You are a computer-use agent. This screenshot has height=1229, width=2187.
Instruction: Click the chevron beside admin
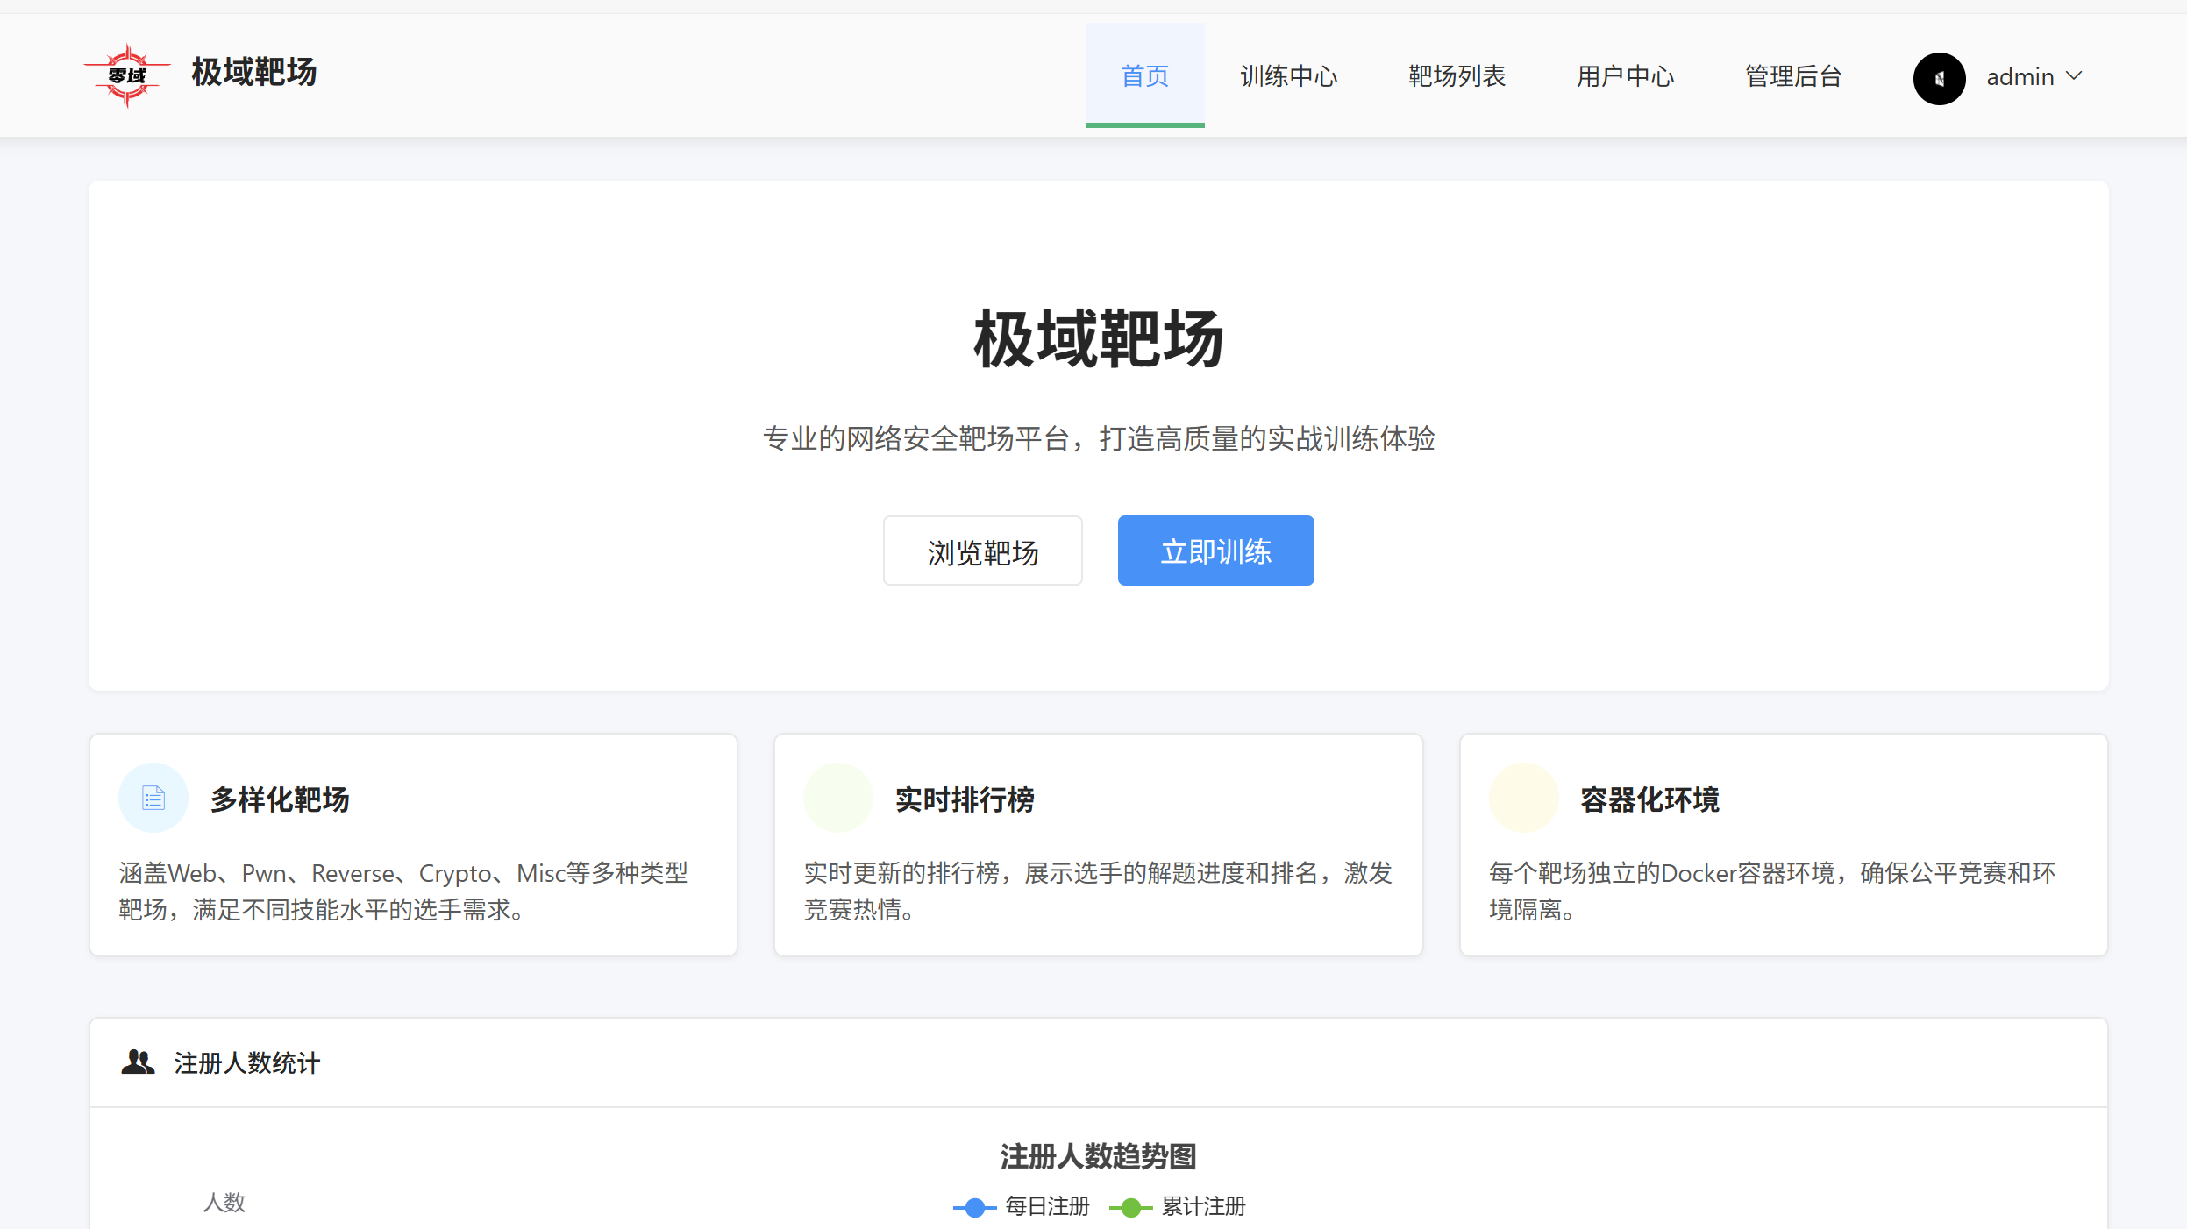[x=2074, y=76]
